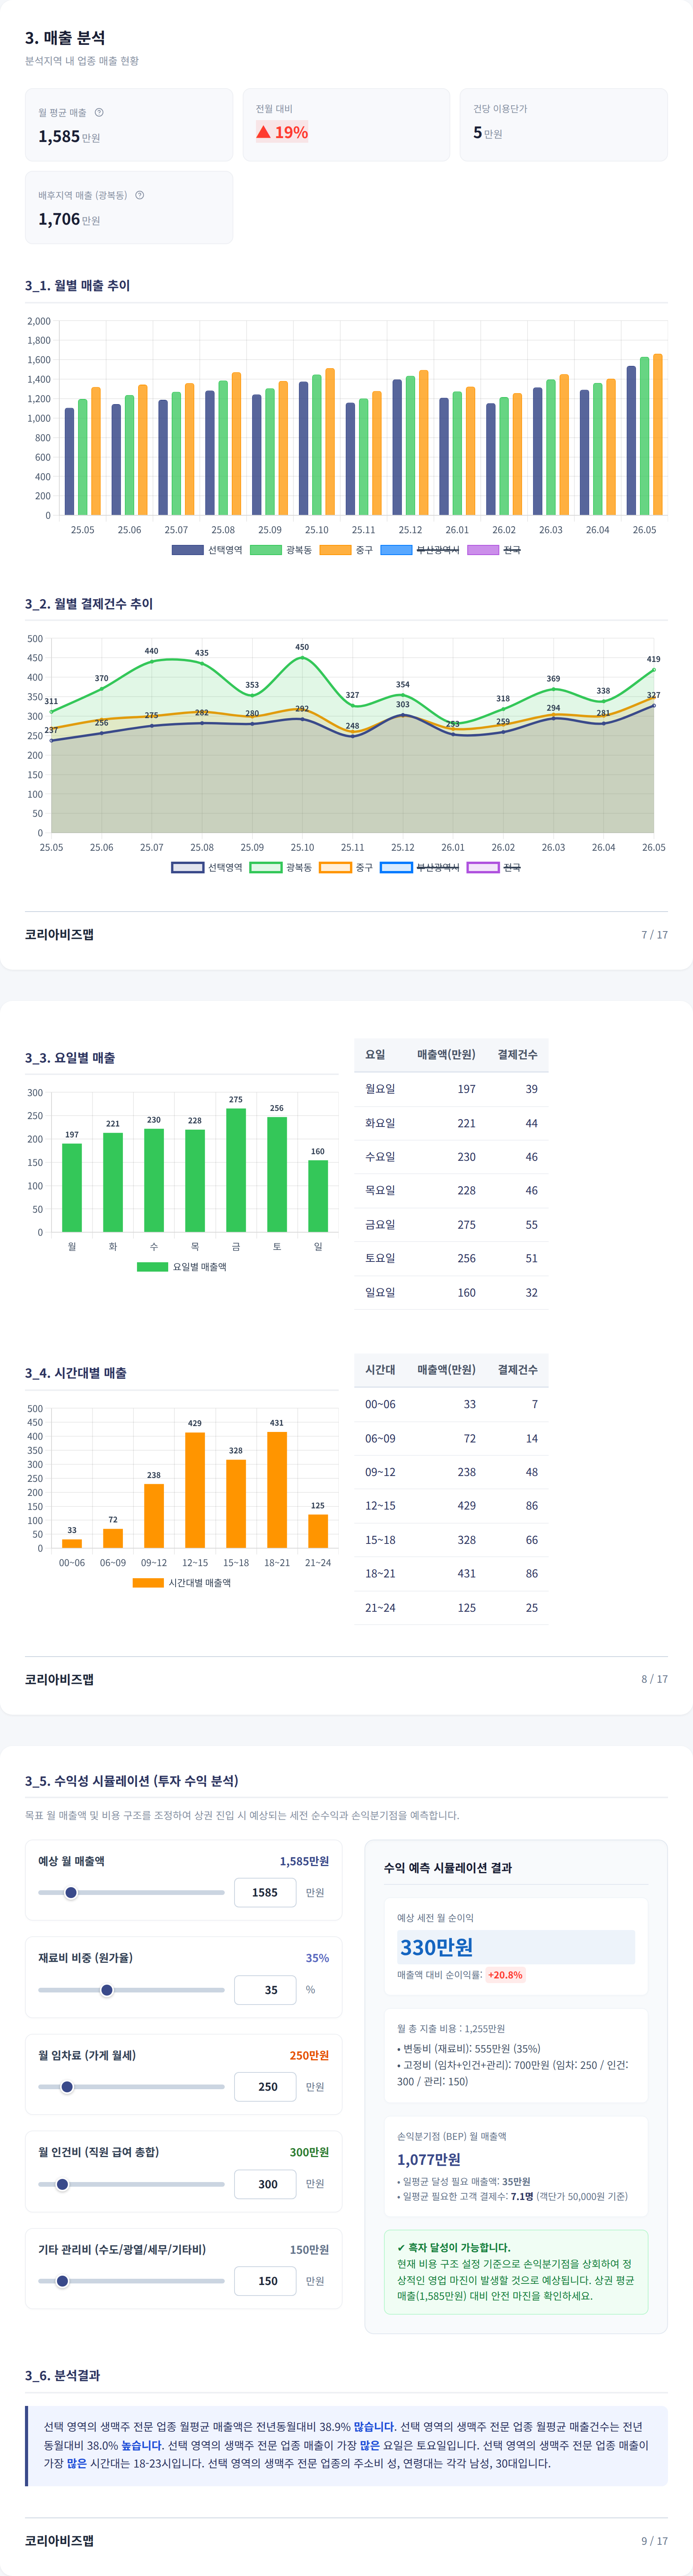Enable 전국 legend in 월별 매출 추이 chart
Screen dimensions: 693x2576
point(494,550)
